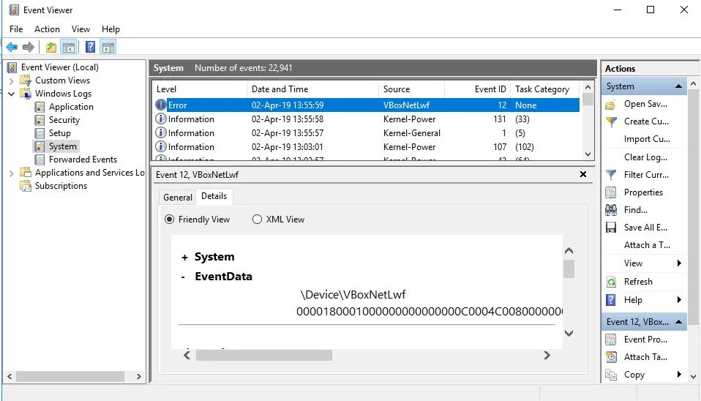Click Import Custom View action
Viewport: 701px width, 401px height.
point(647,139)
